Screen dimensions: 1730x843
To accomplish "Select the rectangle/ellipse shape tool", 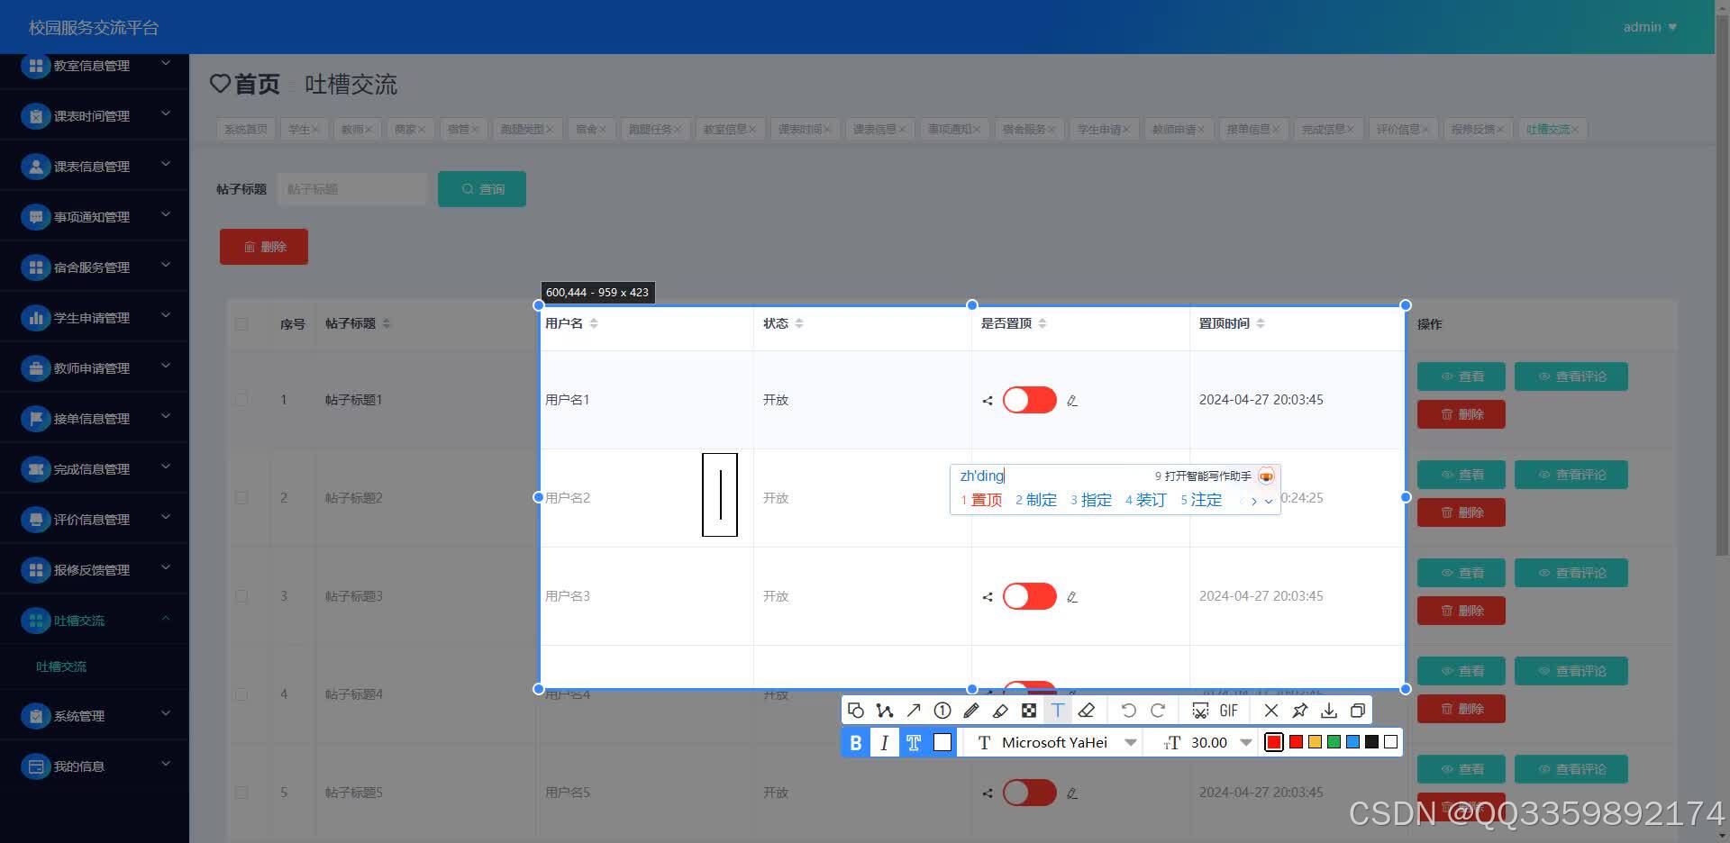I will point(856,711).
